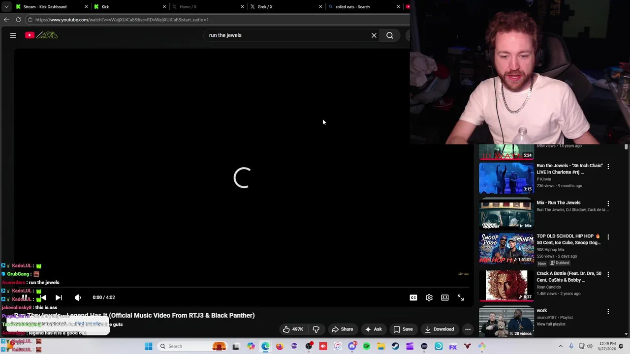Open options for Mix - Run The Jewels

click(x=608, y=204)
